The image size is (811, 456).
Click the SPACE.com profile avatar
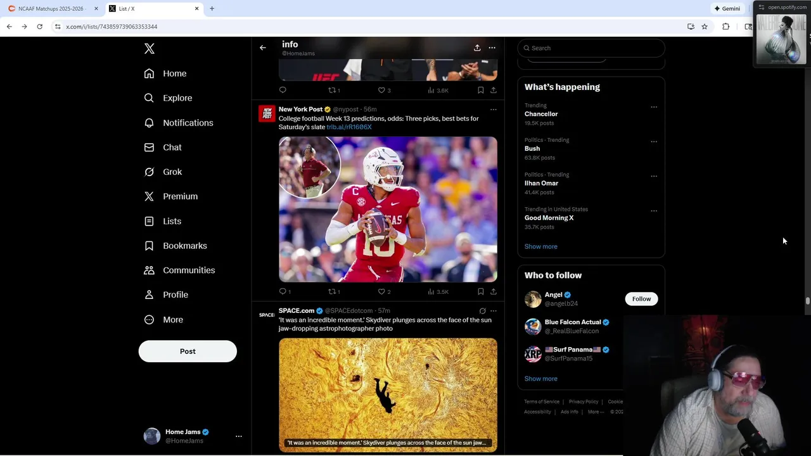tap(267, 315)
